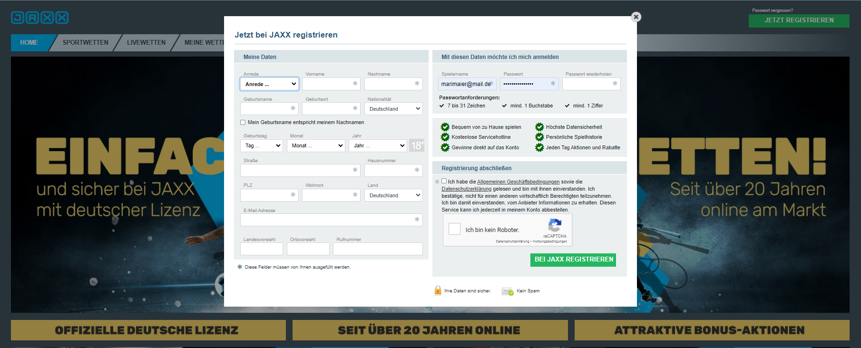Click the JAXX logo
The image size is (861, 348).
pyautogui.click(x=40, y=18)
